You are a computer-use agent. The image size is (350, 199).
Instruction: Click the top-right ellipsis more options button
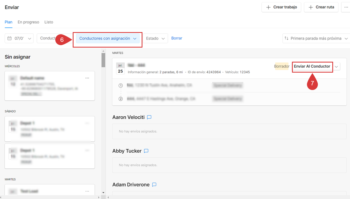pyautogui.click(x=346, y=7)
